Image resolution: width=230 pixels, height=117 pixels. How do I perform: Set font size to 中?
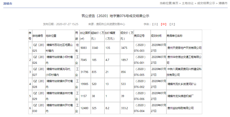(x=163, y=24)
